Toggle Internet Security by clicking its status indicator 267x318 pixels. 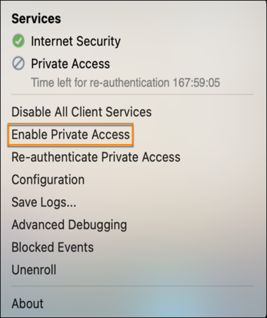click(x=18, y=41)
